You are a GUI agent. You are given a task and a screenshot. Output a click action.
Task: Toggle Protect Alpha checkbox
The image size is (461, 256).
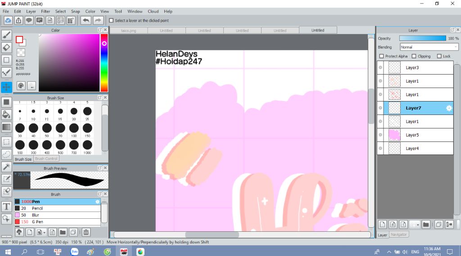(x=382, y=56)
